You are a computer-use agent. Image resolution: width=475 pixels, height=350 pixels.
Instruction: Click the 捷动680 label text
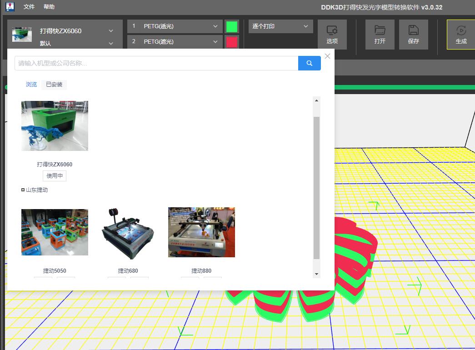coord(128,270)
